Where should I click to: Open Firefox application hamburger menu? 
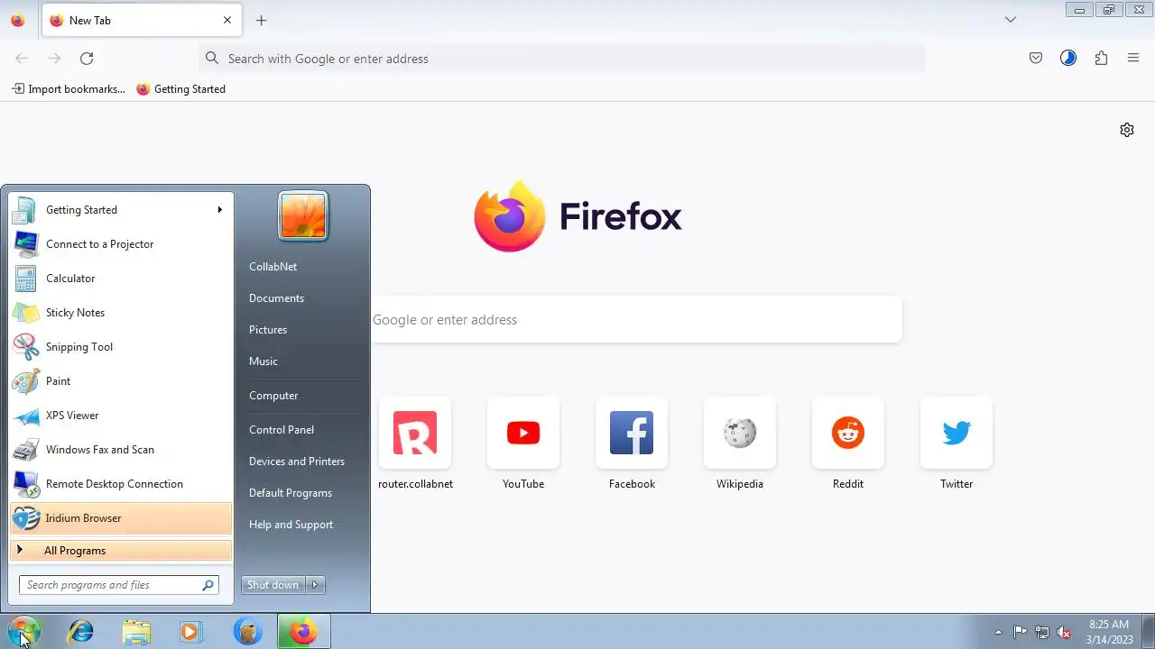tap(1133, 59)
